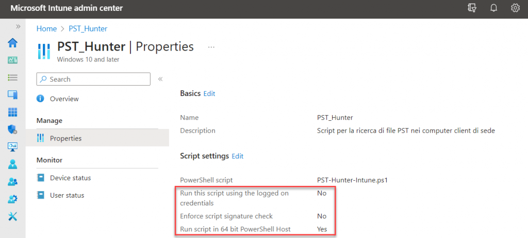Open Endpoint security shield icon
The width and height of the screenshot is (528, 238).
(12, 130)
